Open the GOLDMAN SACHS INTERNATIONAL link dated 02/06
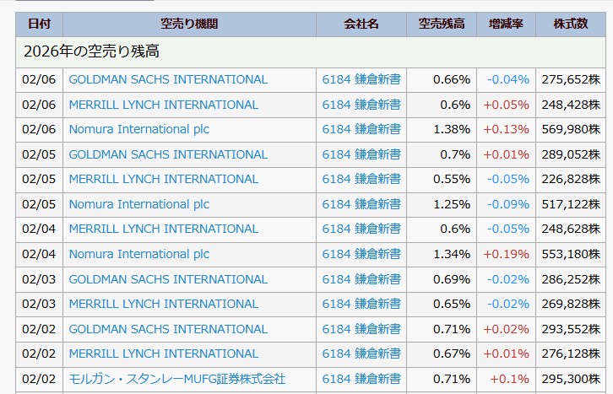Viewport: 613px width, 394px height. click(168, 79)
